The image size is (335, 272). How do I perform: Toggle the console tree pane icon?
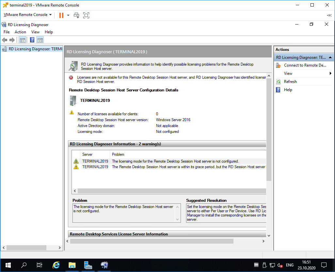[22, 40]
